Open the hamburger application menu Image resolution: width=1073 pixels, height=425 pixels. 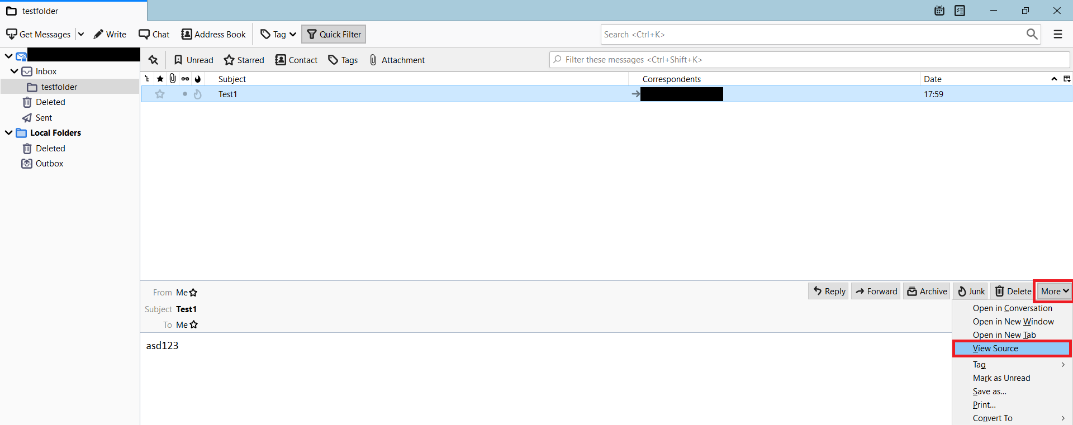tap(1058, 34)
